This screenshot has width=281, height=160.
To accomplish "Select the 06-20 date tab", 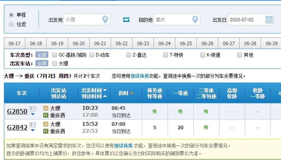I will coord(79,43).
